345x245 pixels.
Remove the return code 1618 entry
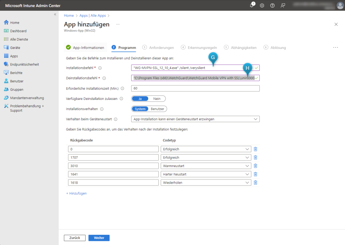[x=255, y=182]
